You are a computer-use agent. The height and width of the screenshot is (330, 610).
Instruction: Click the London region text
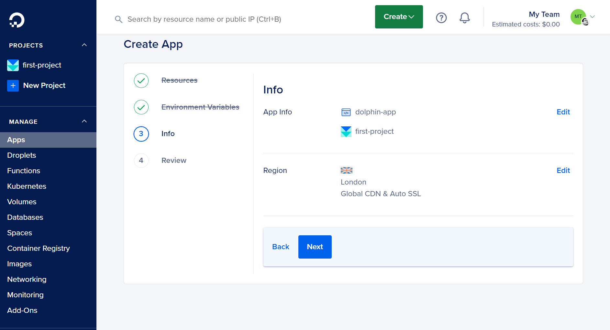(353, 182)
